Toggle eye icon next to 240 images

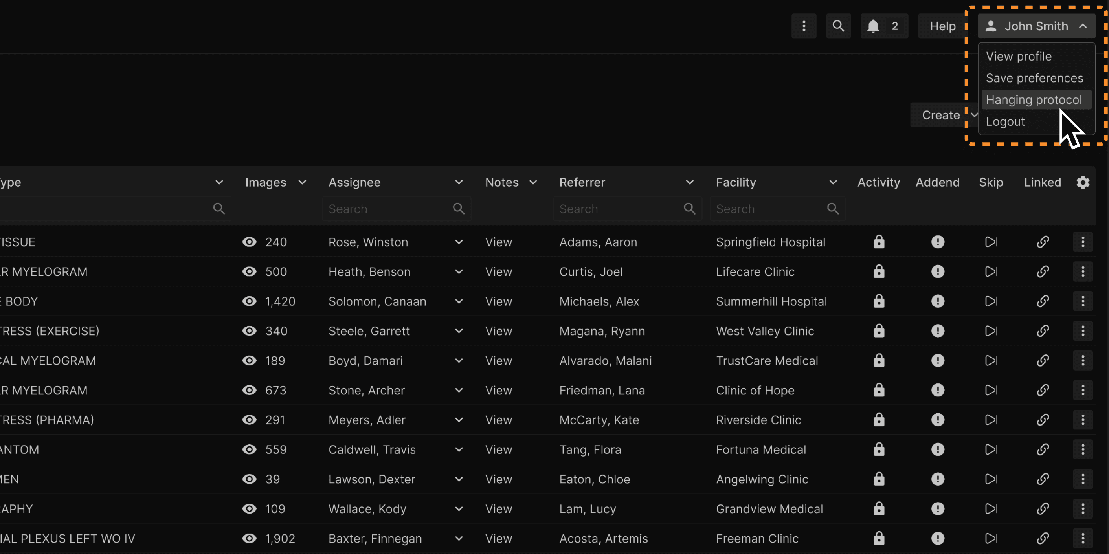click(249, 242)
